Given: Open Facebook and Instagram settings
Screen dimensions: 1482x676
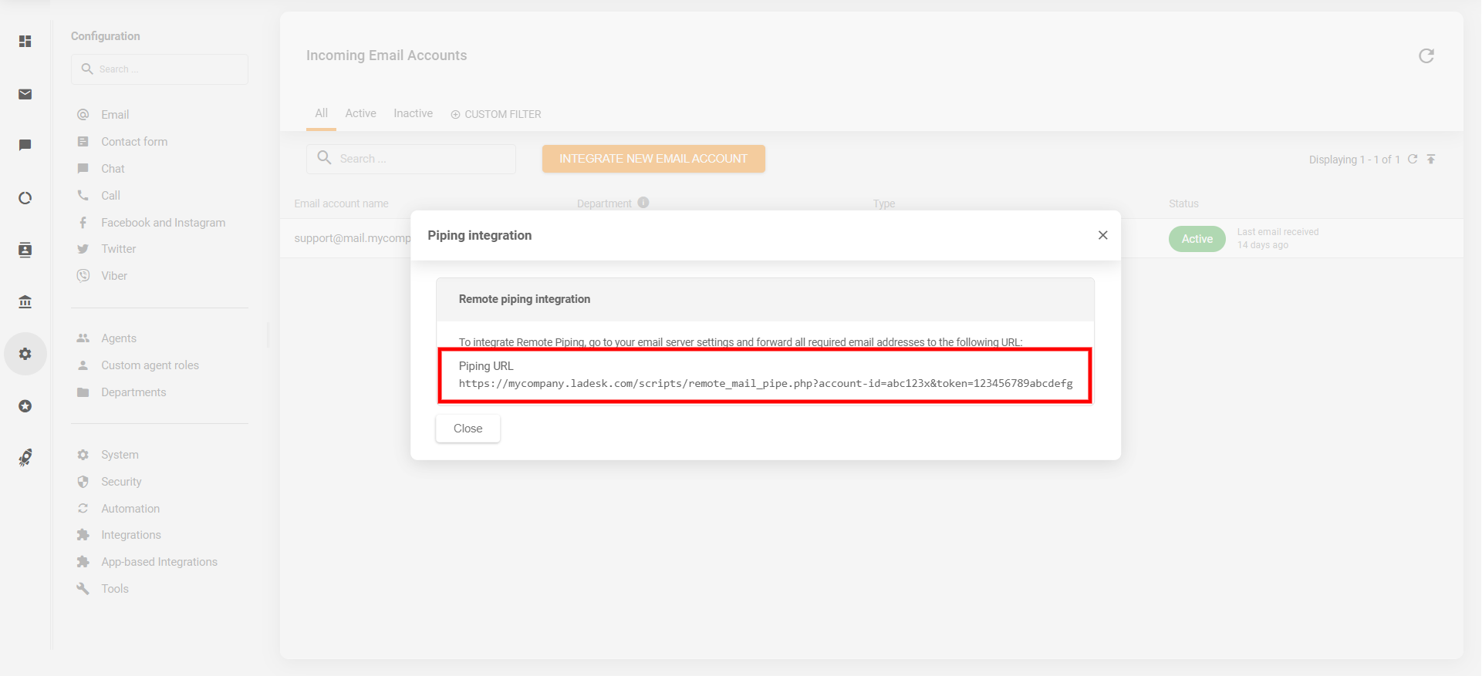Looking at the screenshot, I should [x=163, y=223].
